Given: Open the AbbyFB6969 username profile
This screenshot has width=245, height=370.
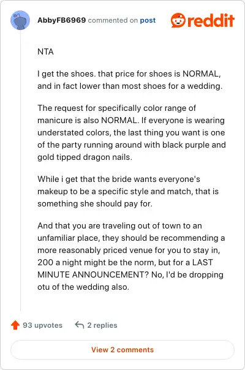Looking at the screenshot, I should (62, 20).
